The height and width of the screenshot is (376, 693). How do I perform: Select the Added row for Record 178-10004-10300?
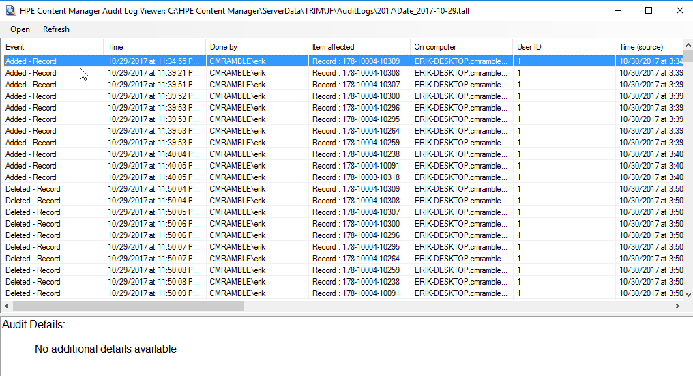point(342,96)
